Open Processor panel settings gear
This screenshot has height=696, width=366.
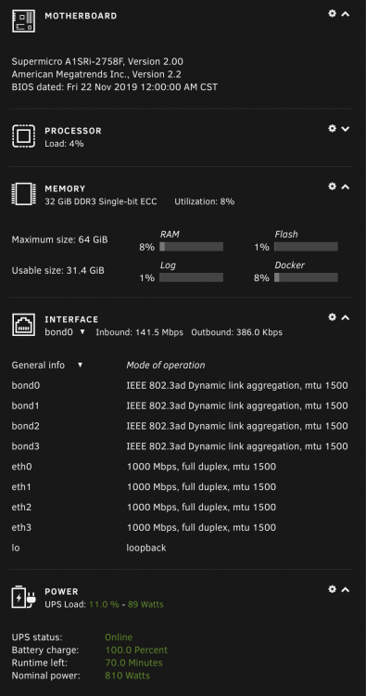pos(332,128)
